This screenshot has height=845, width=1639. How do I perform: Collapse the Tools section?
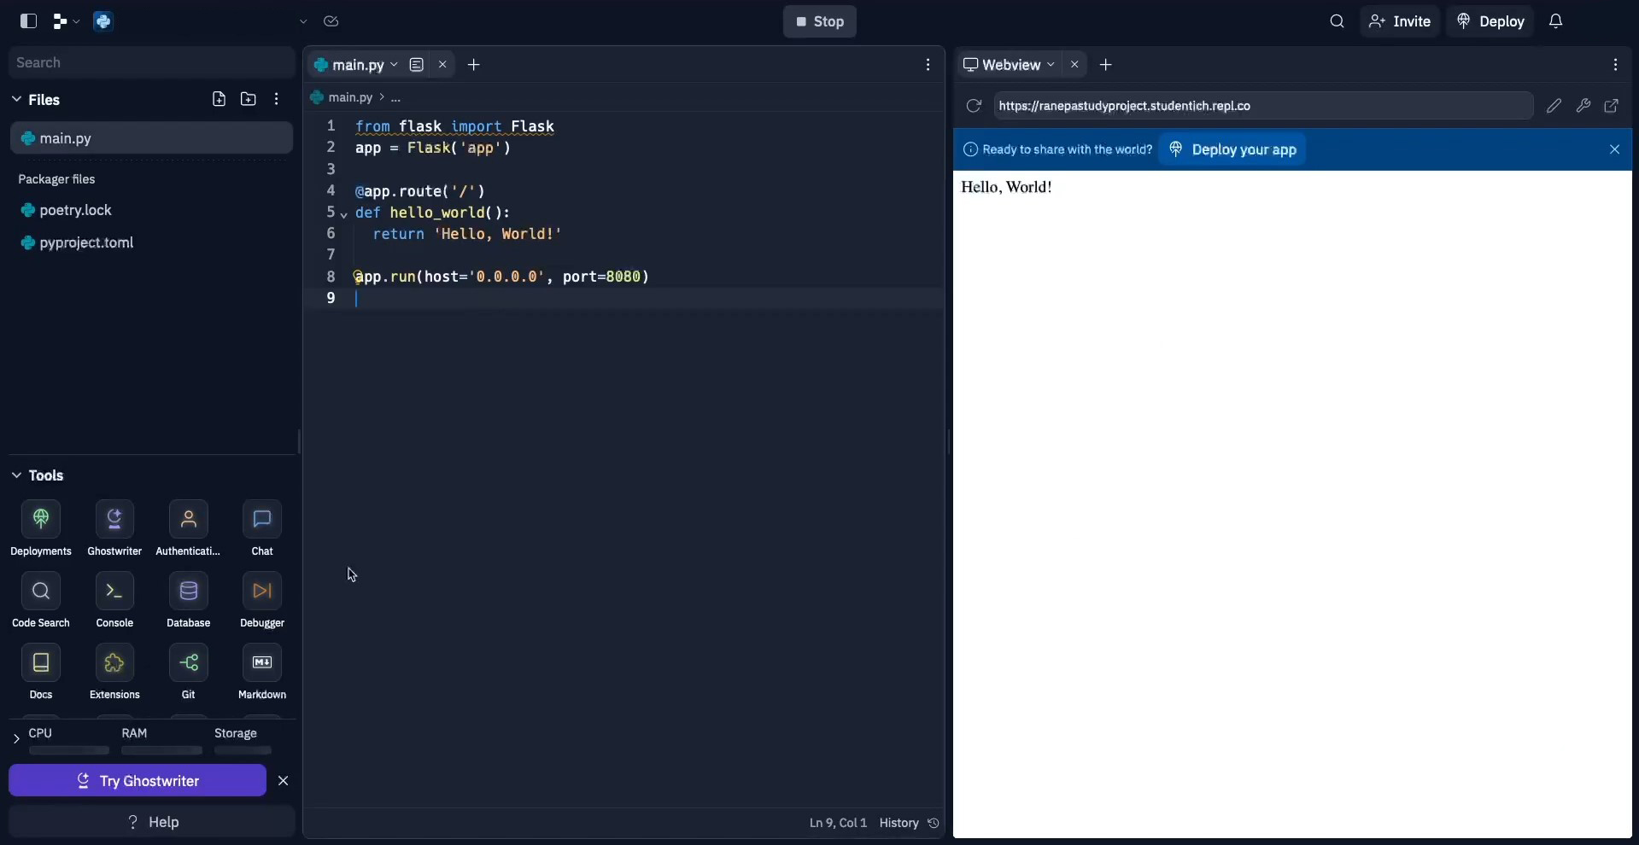click(16, 475)
